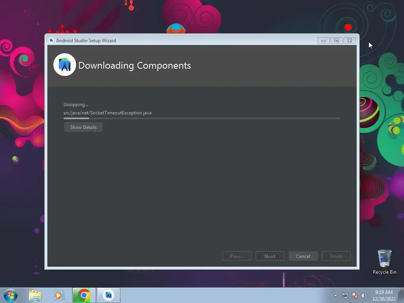404x303 pixels.
Task: Click the Previous button in wizard
Action: 237,256
